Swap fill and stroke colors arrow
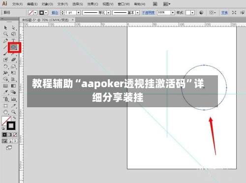Screen dimensions: 246x183 click(x=14, y=118)
